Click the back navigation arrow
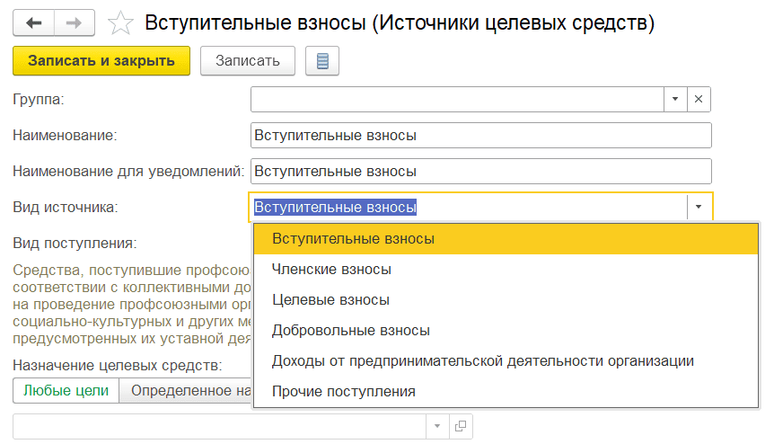 pyautogui.click(x=34, y=23)
